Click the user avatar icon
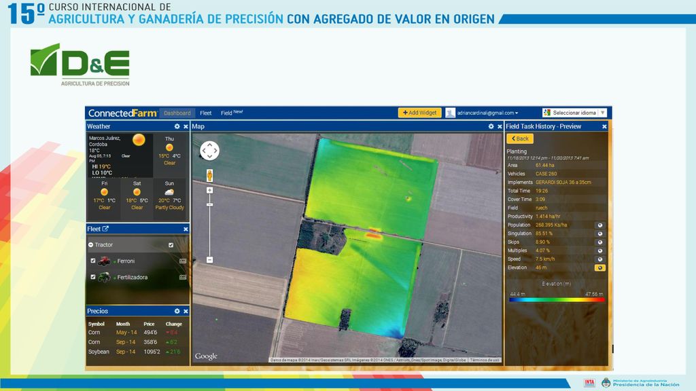696x391 pixels. tap(450, 113)
